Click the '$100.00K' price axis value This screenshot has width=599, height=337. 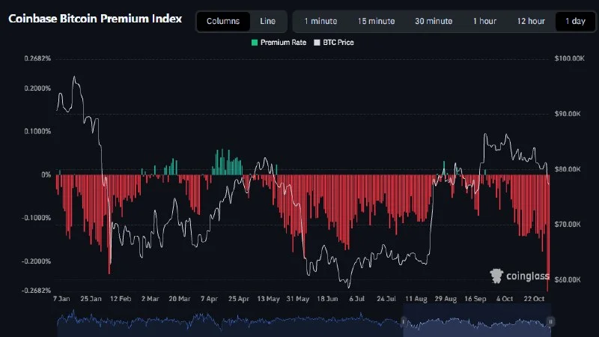[x=569, y=58]
